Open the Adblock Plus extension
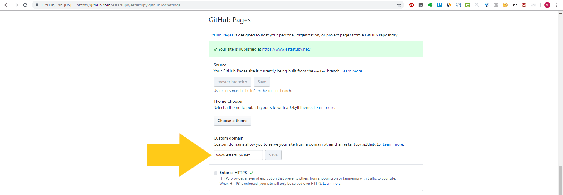563x195 pixels. (x=411, y=5)
